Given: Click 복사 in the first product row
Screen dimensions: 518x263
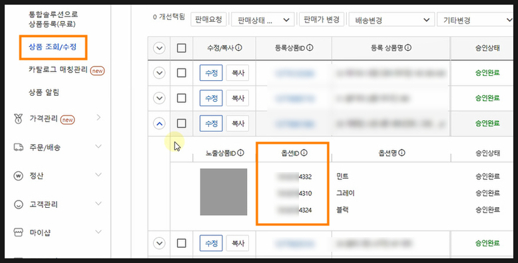Looking at the screenshot, I should click(238, 73).
